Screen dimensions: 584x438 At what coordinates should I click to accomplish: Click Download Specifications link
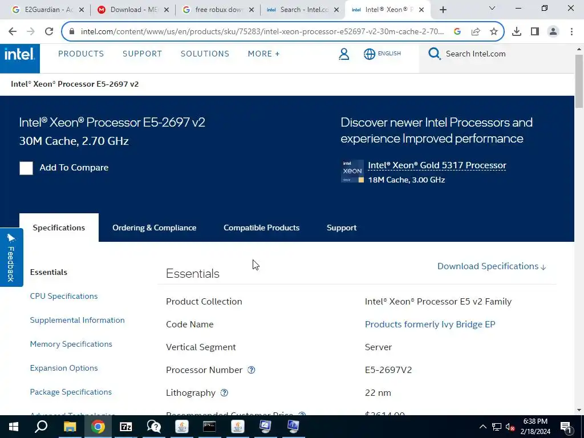tap(492, 266)
